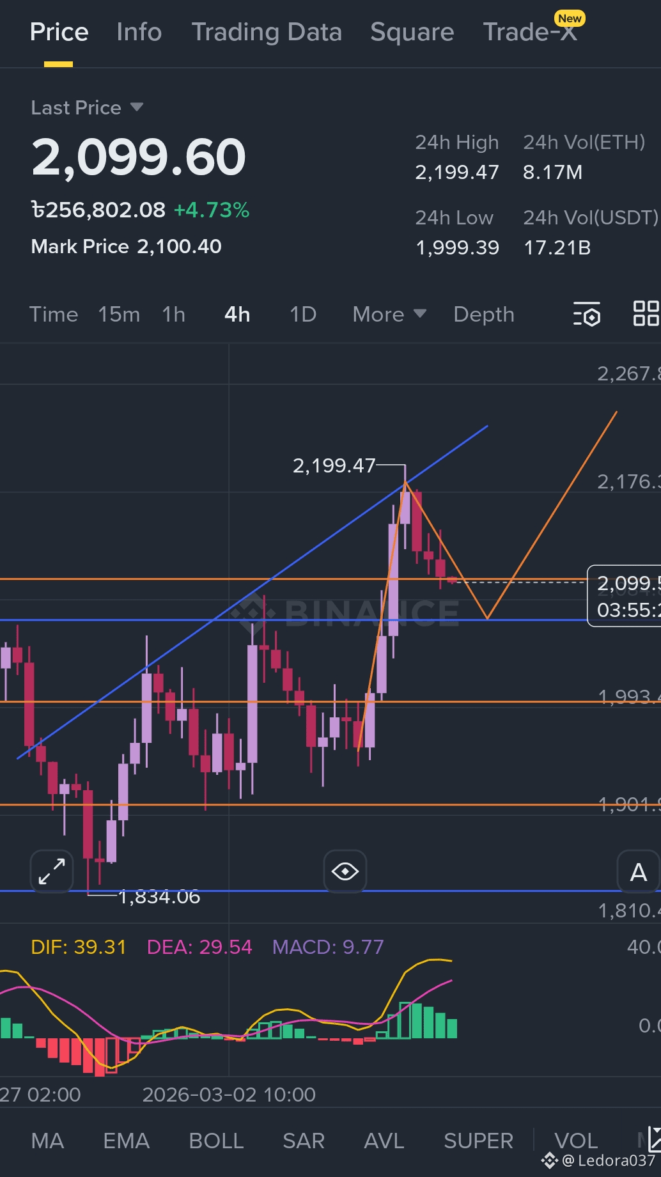Viewport: 661px width, 1177px height.
Task: Tap the auto-scale A button
Action: (x=638, y=872)
